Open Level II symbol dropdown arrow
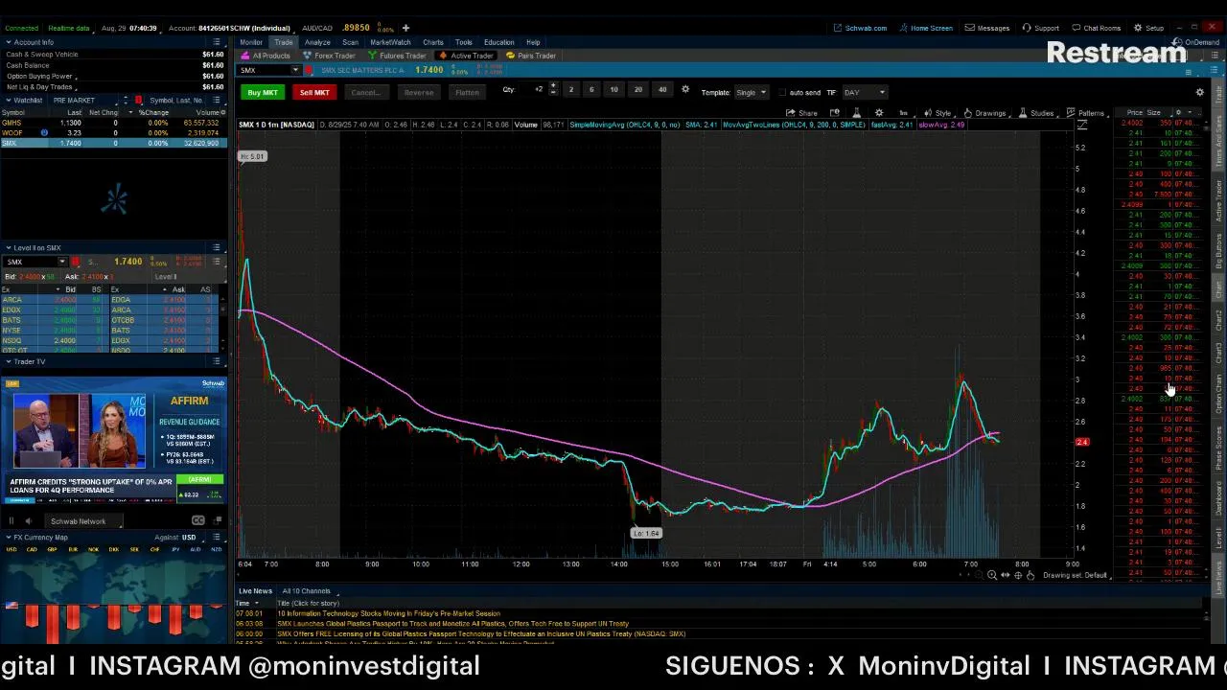This screenshot has height=690, width=1227. pyautogui.click(x=62, y=262)
